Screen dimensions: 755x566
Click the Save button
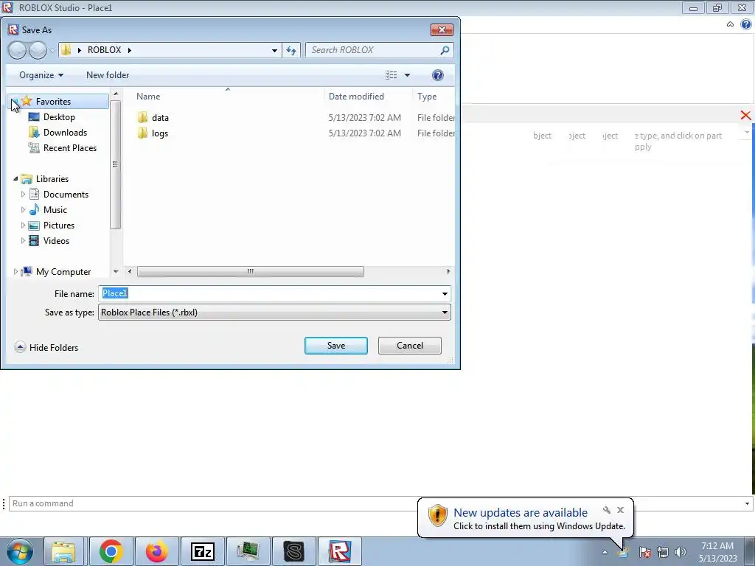336,346
